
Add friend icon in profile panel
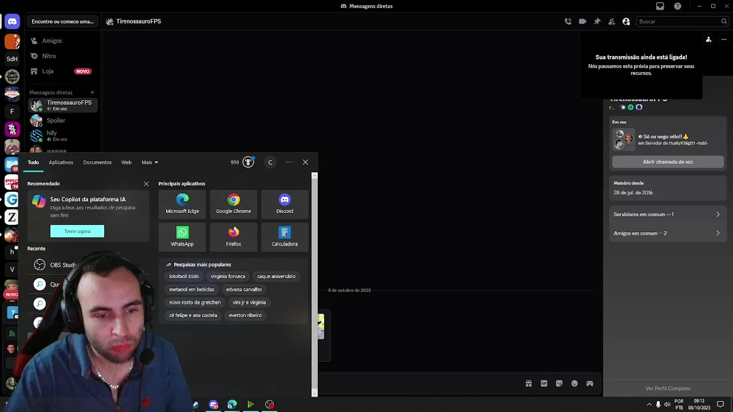coord(708,39)
